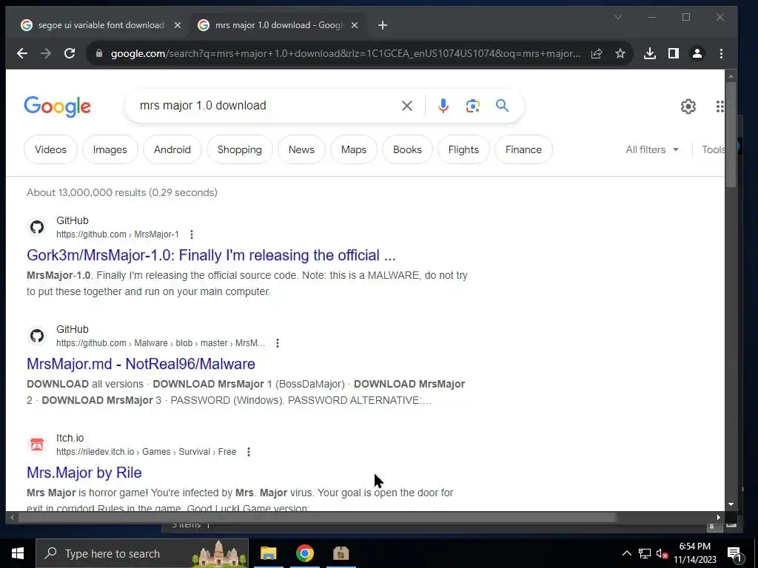This screenshot has height=568, width=758.
Task: Click the GitHub favicon of Gork3m result
Action: coord(37,227)
